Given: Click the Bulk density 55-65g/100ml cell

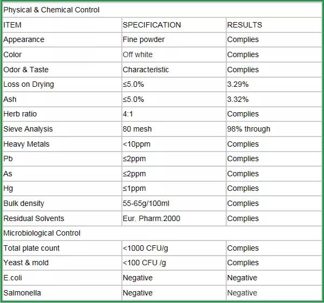Looking at the screenshot, I should [x=146, y=203].
